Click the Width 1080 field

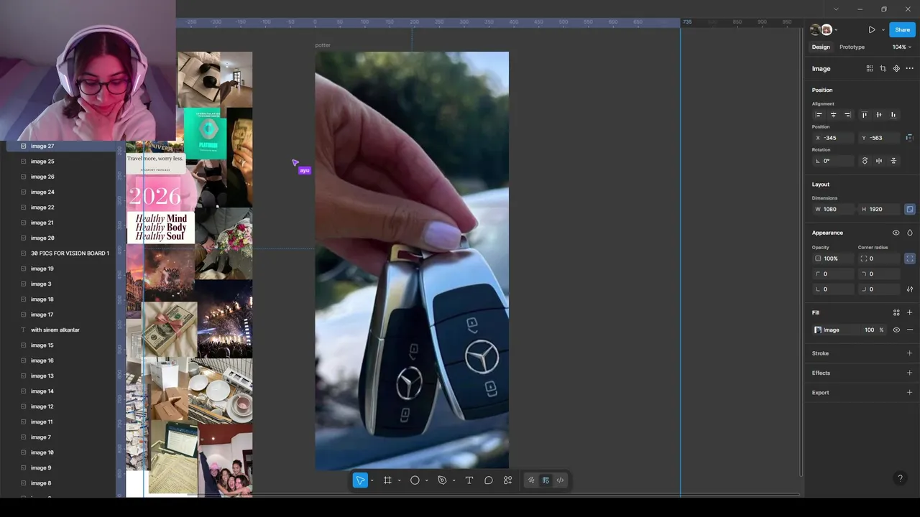pyautogui.click(x=833, y=210)
